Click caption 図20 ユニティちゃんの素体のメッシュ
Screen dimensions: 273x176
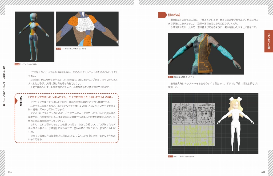click(x=71, y=49)
